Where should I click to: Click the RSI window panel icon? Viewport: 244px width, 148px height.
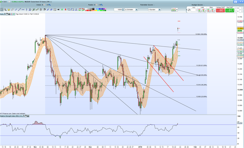click(26, 116)
